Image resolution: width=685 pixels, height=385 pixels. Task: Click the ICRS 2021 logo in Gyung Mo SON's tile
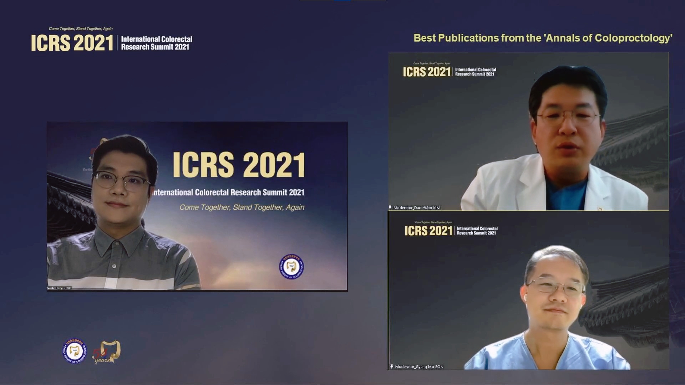tap(428, 231)
